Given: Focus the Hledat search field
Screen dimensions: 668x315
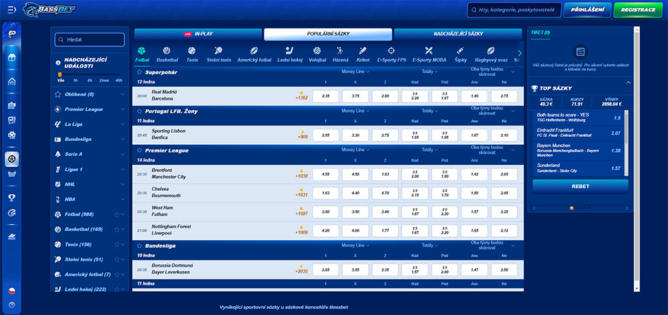Looking at the screenshot, I should (x=90, y=39).
